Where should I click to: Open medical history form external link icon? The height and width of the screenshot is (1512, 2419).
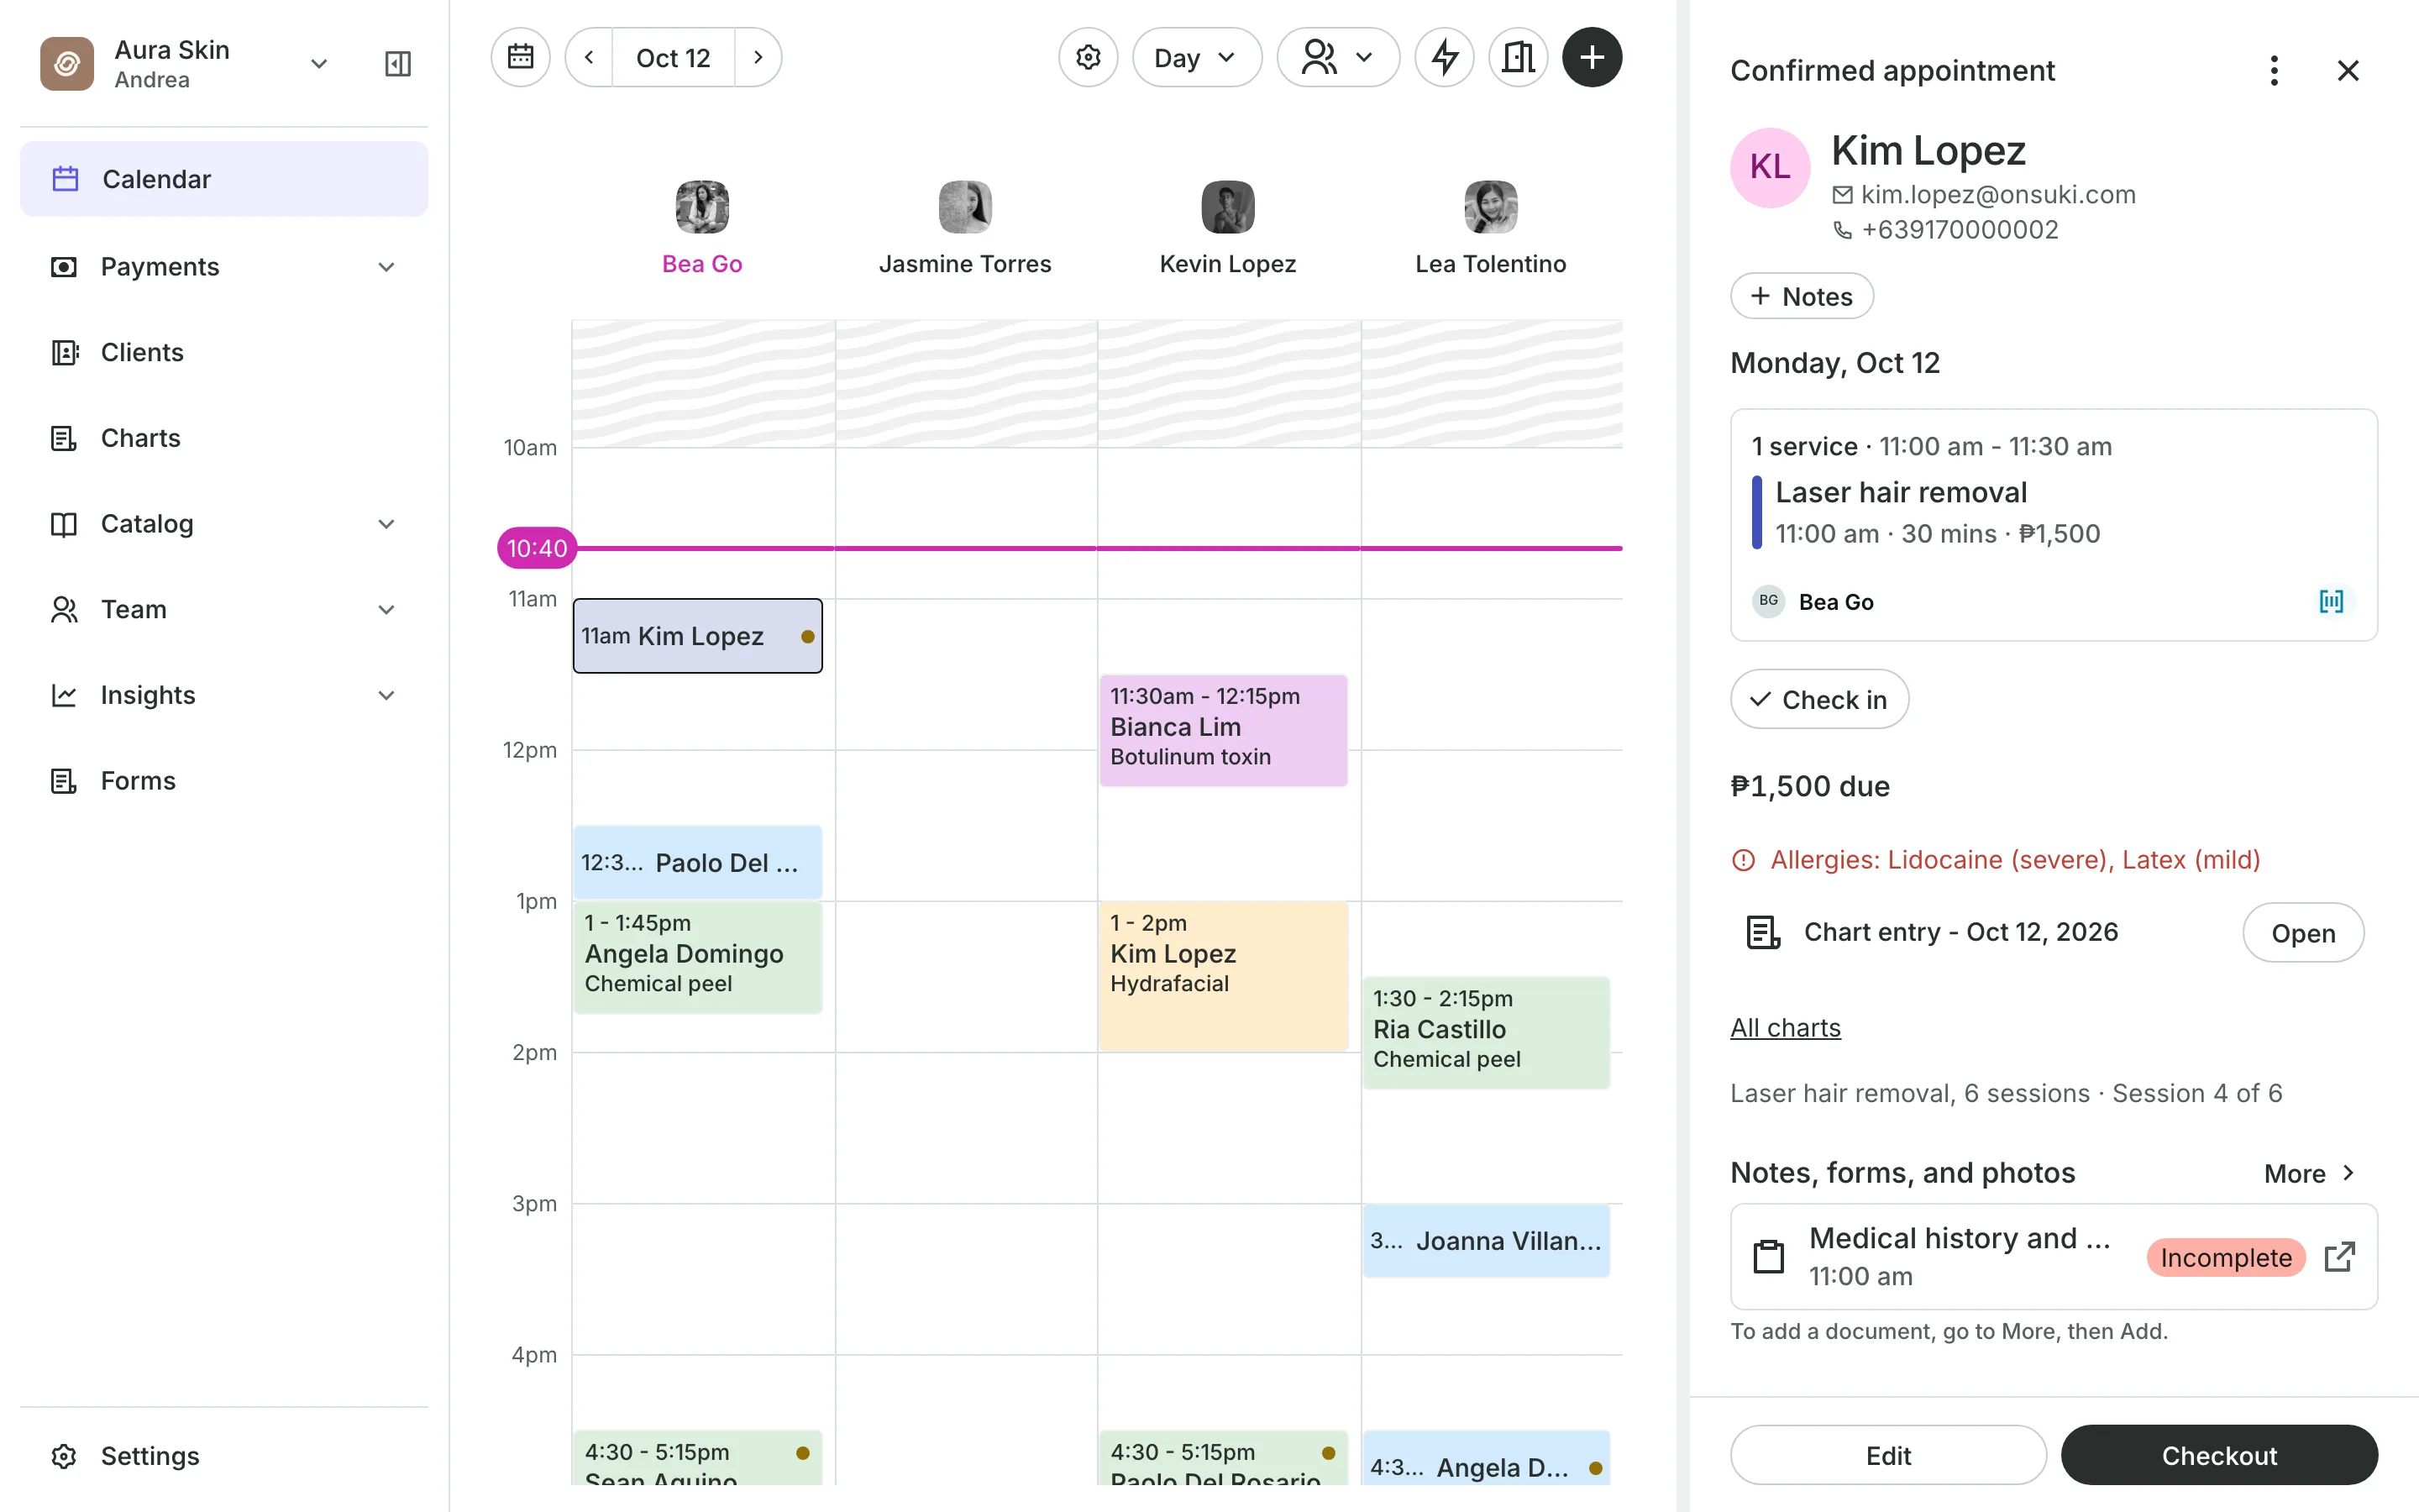coord(2340,1257)
